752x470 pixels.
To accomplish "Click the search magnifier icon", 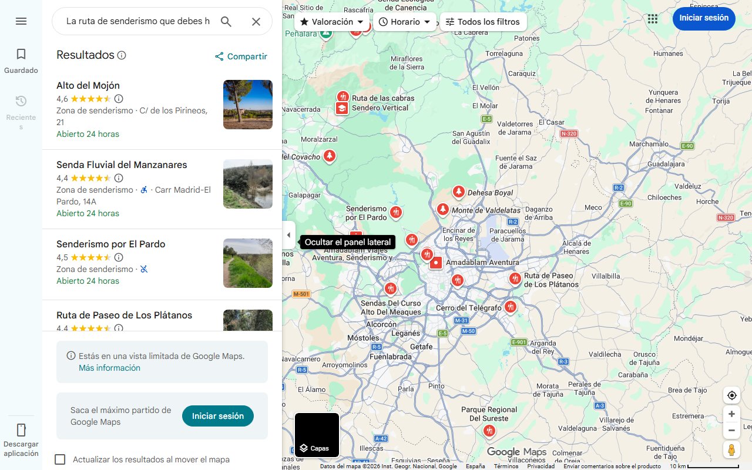I will click(x=226, y=21).
